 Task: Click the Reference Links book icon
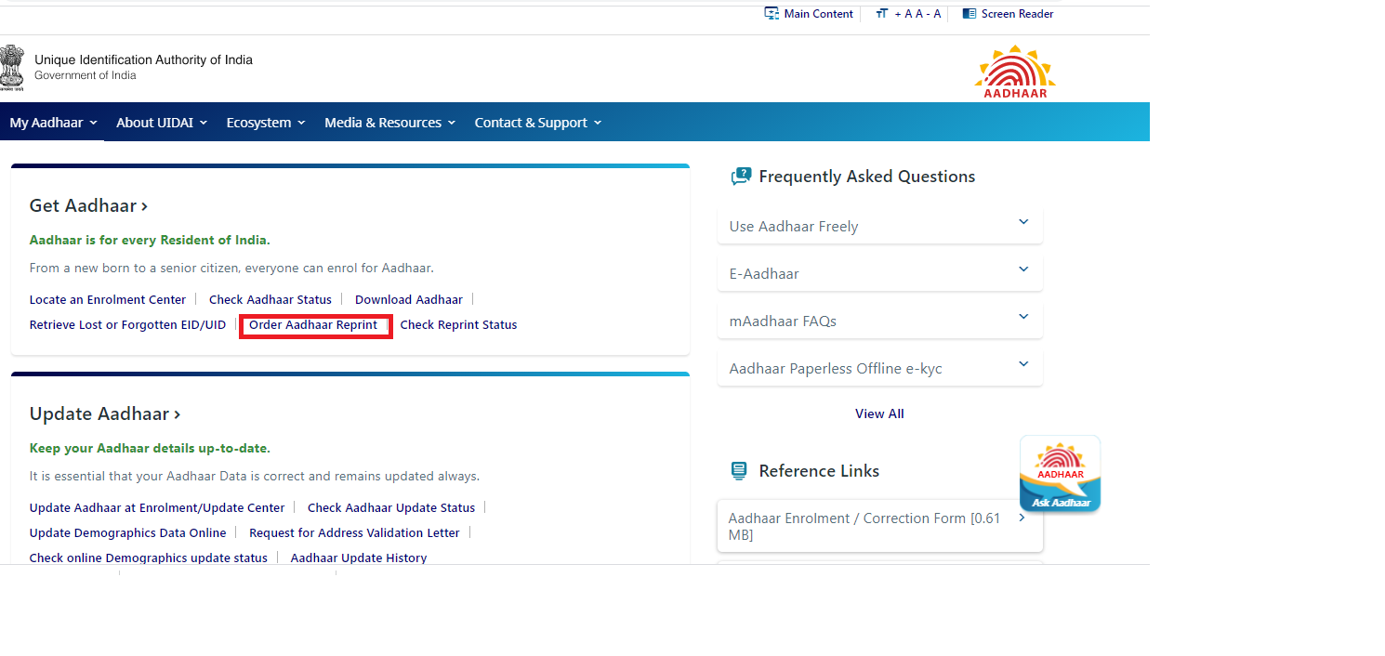click(x=739, y=470)
